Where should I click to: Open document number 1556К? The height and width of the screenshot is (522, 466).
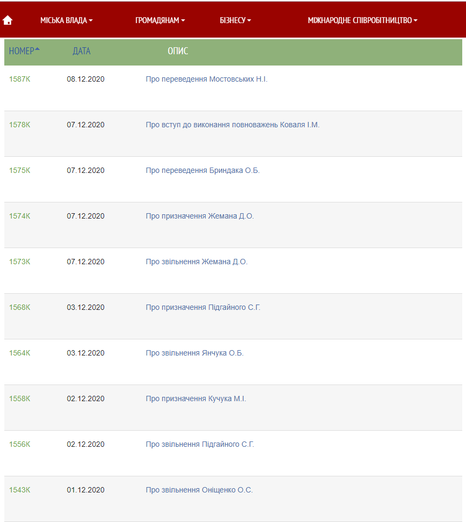(x=20, y=444)
